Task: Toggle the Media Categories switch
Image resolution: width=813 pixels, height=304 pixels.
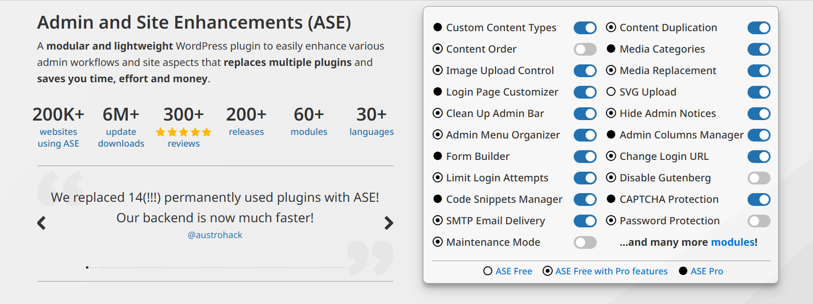Action: 759,49
